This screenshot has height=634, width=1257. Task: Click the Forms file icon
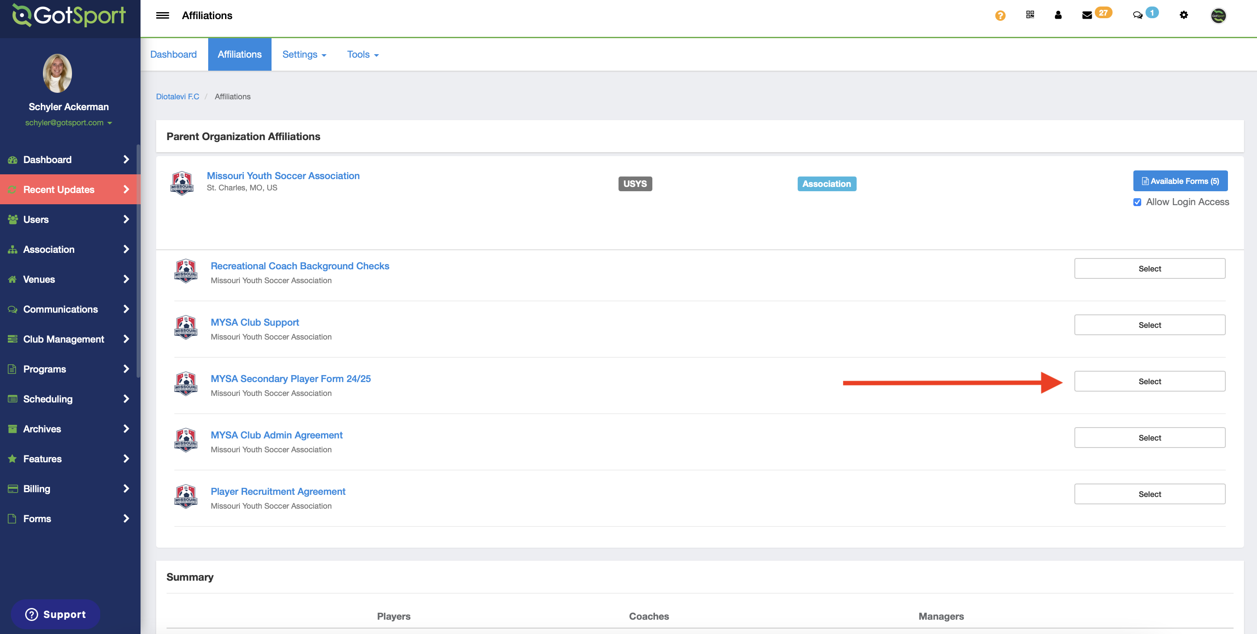[13, 518]
